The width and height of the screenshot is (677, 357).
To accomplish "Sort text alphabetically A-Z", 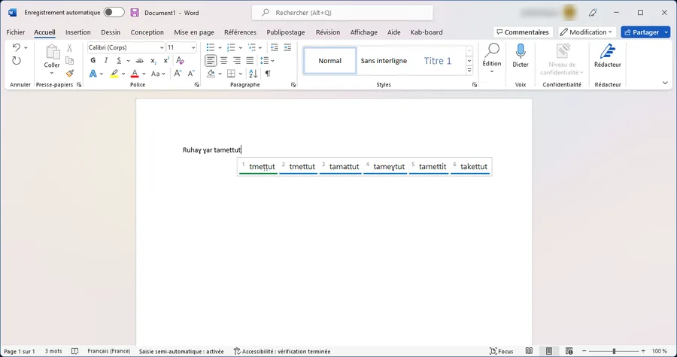I will pos(253,74).
